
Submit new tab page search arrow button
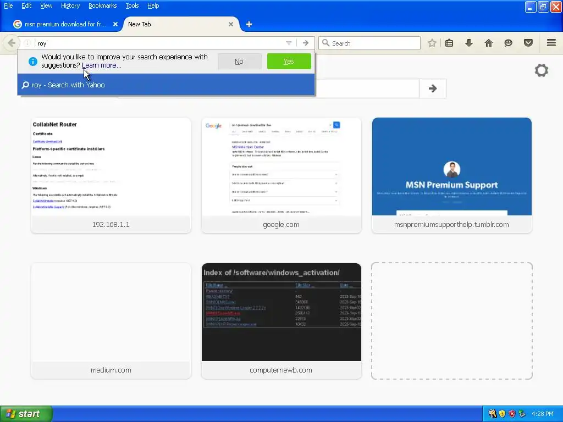click(433, 88)
